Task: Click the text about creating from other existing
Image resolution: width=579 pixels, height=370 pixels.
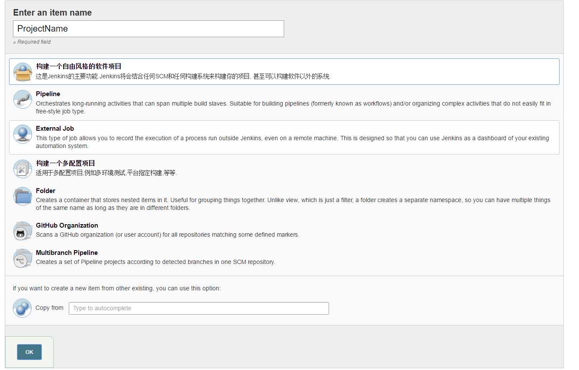Action: click(117, 288)
